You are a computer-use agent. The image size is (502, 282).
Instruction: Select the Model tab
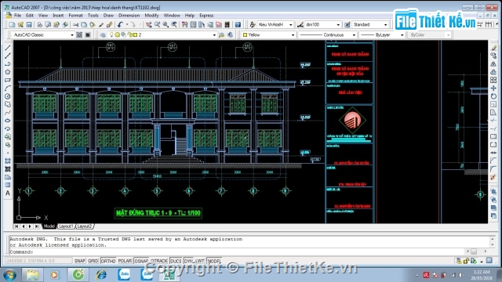(x=49, y=226)
